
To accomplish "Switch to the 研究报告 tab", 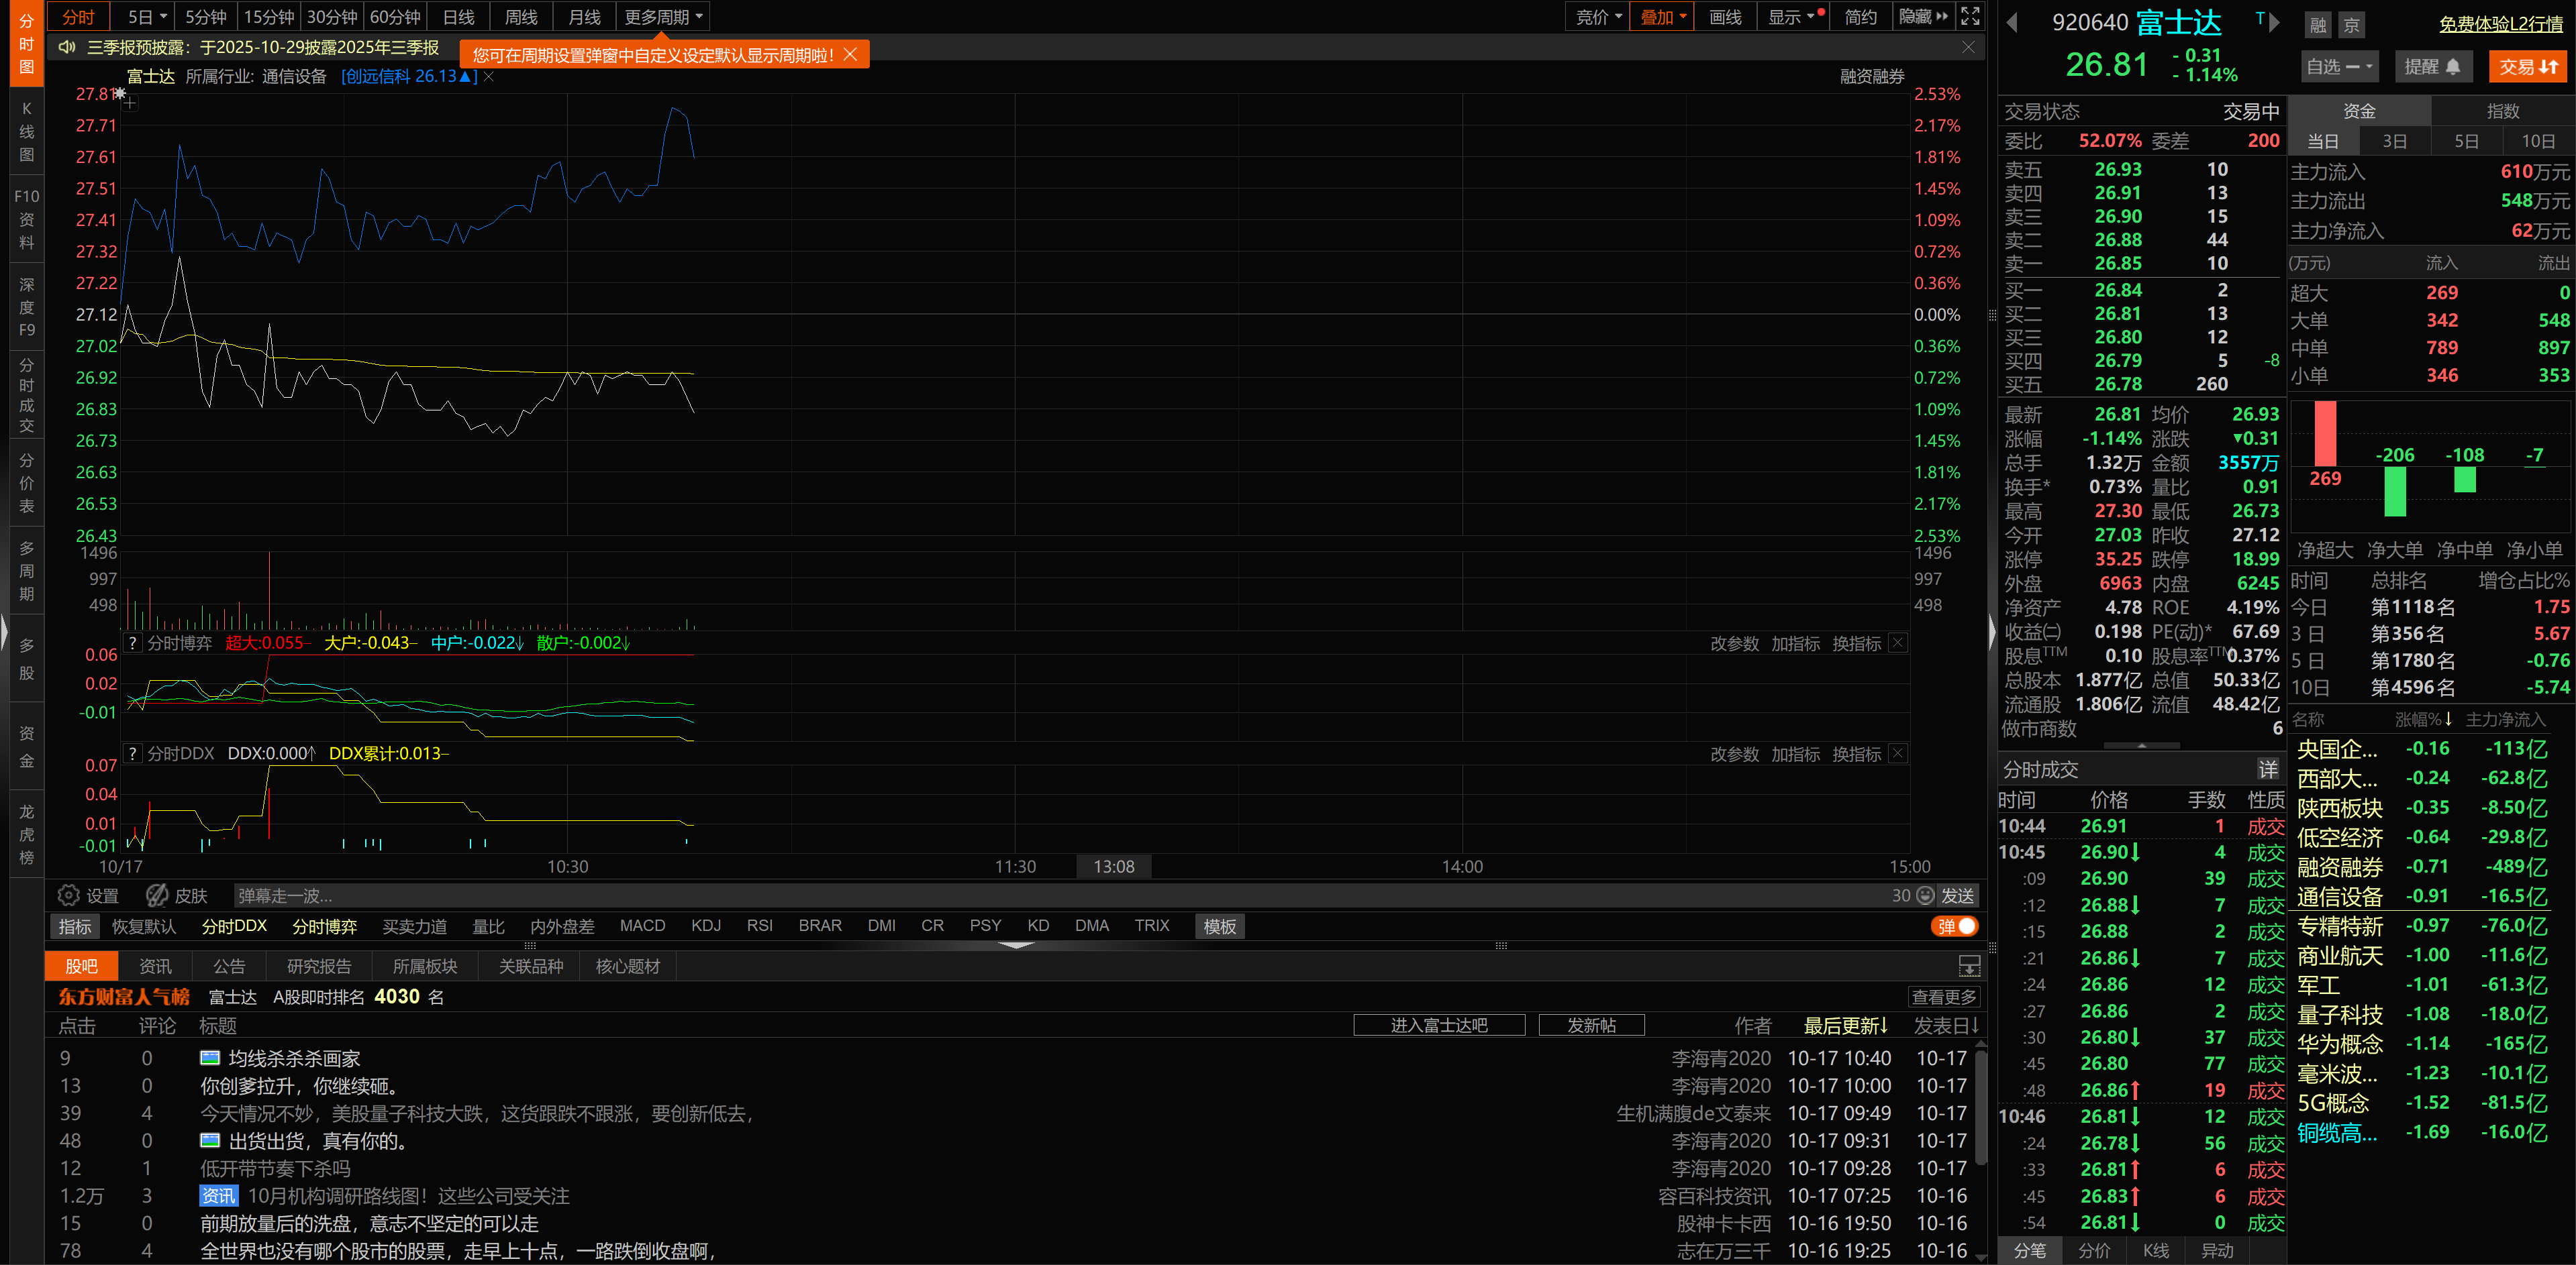I will point(319,967).
